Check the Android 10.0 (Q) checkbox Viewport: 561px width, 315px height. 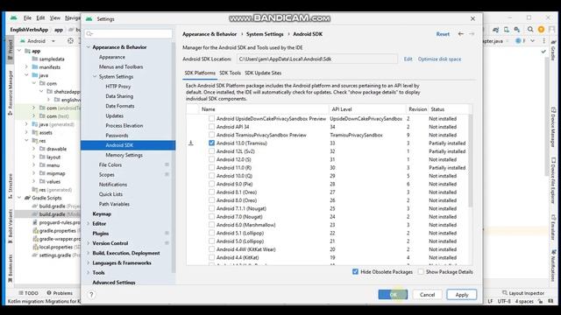[211, 176]
